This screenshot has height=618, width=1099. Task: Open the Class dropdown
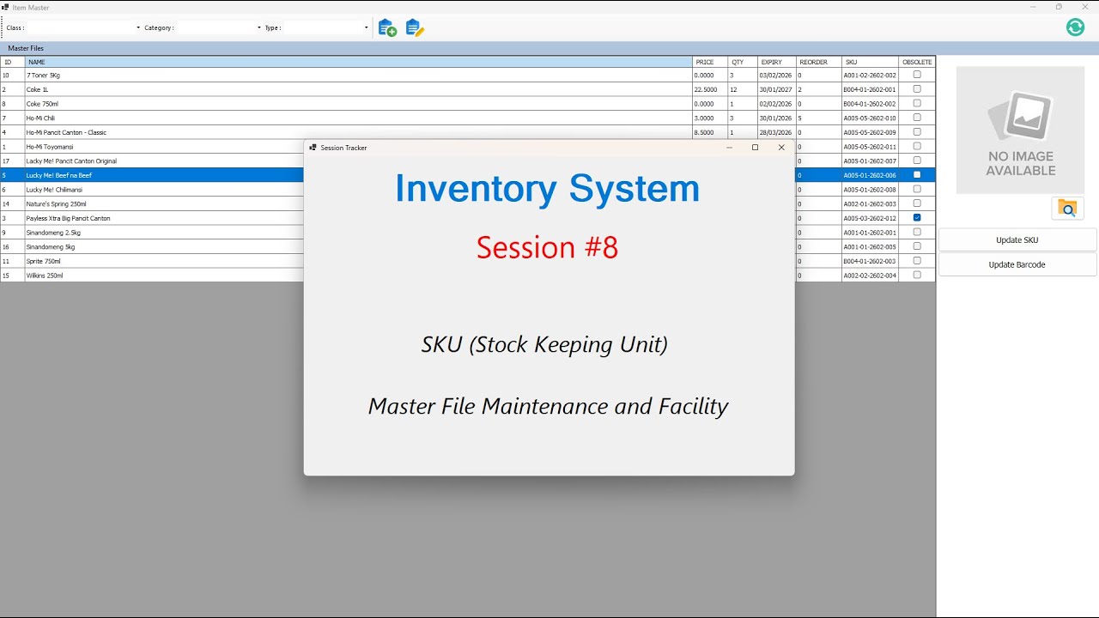[138, 27]
